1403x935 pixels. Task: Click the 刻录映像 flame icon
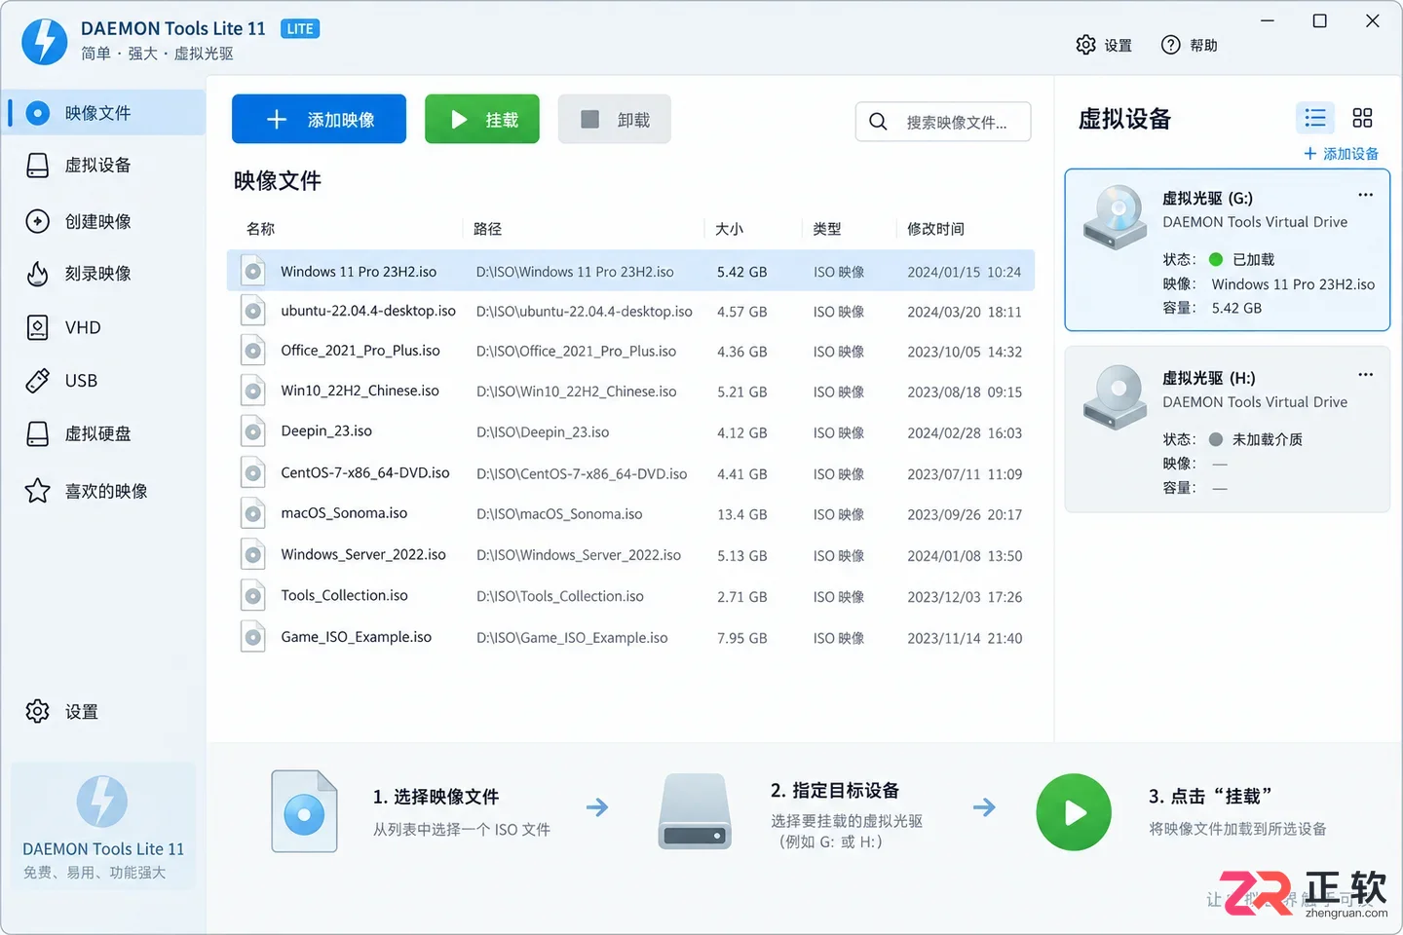(x=38, y=274)
